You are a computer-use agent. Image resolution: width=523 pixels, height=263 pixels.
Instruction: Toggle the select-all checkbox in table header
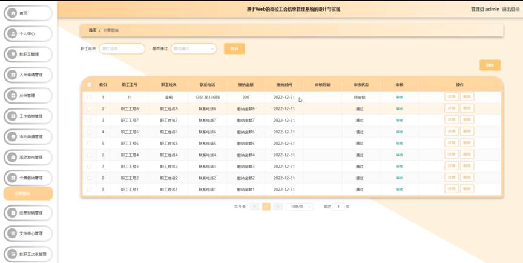[x=89, y=85]
